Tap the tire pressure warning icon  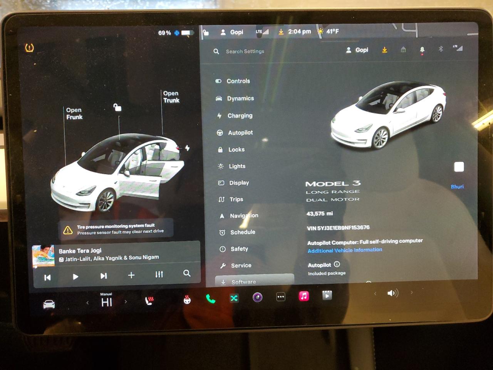click(29, 47)
